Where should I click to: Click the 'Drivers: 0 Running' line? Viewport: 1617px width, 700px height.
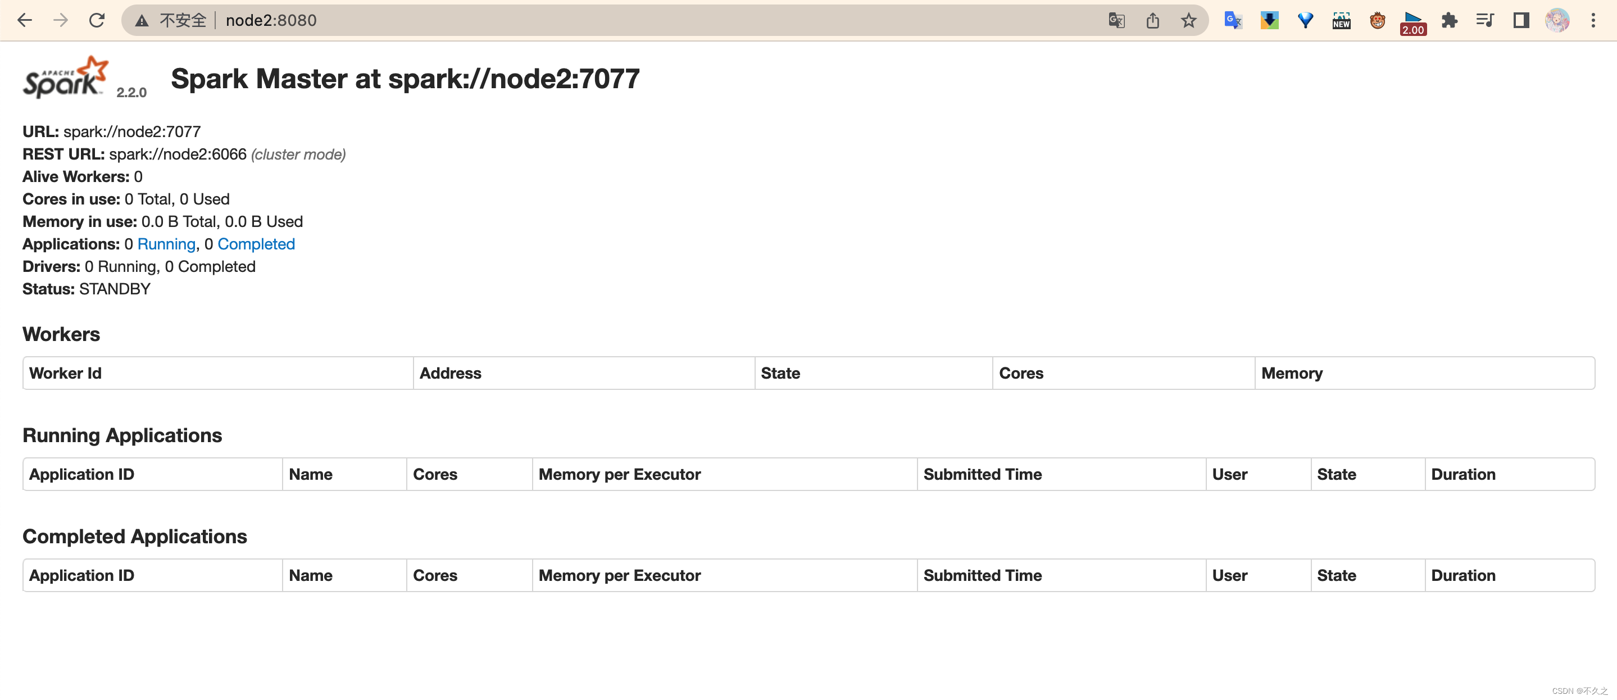139,267
